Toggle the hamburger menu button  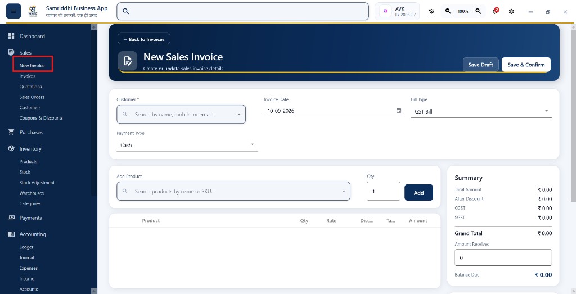pos(13,11)
